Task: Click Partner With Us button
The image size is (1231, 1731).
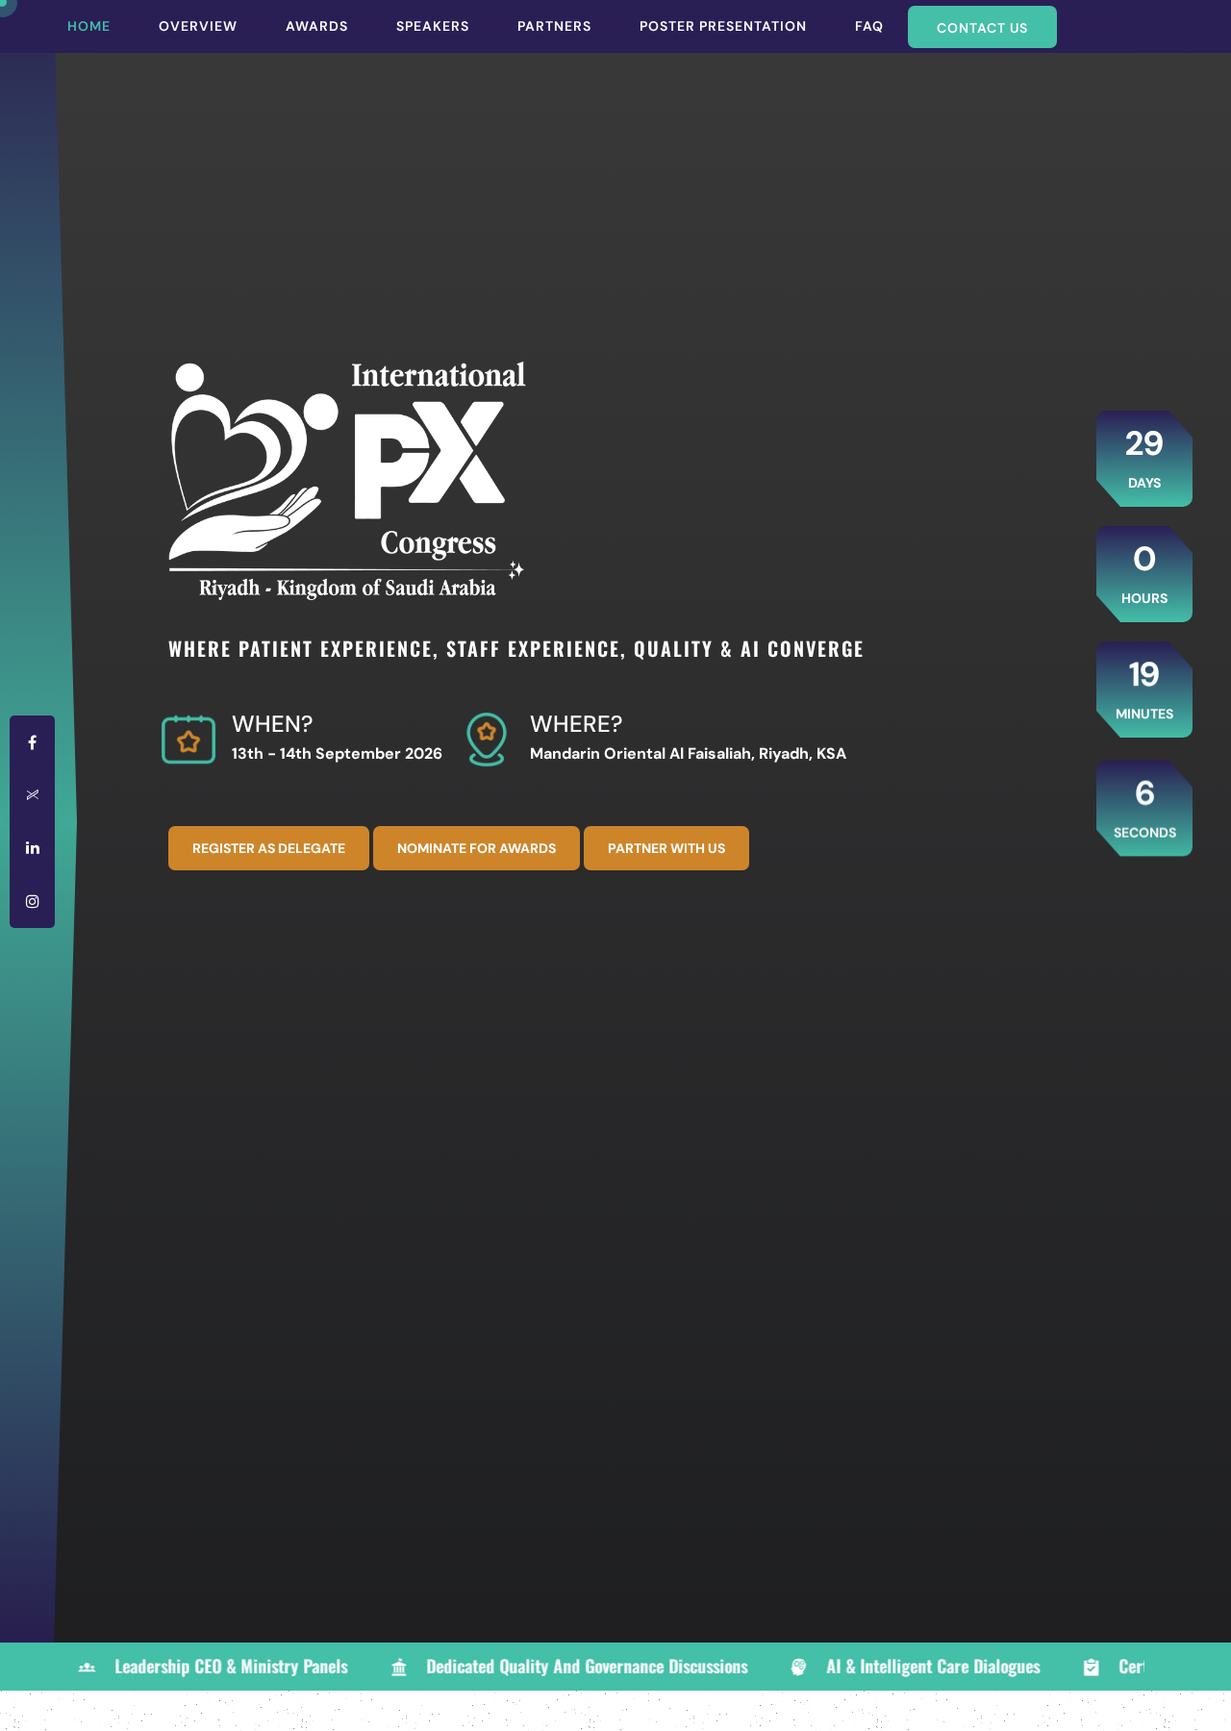Action: click(666, 848)
